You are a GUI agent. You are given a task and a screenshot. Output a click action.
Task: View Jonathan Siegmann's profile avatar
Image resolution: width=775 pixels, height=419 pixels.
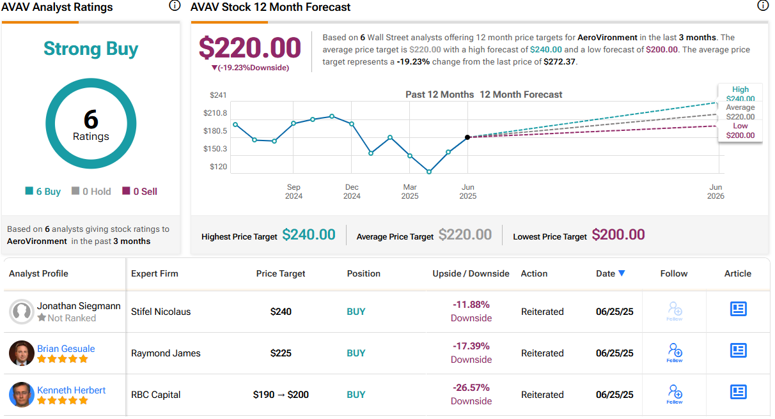point(22,312)
